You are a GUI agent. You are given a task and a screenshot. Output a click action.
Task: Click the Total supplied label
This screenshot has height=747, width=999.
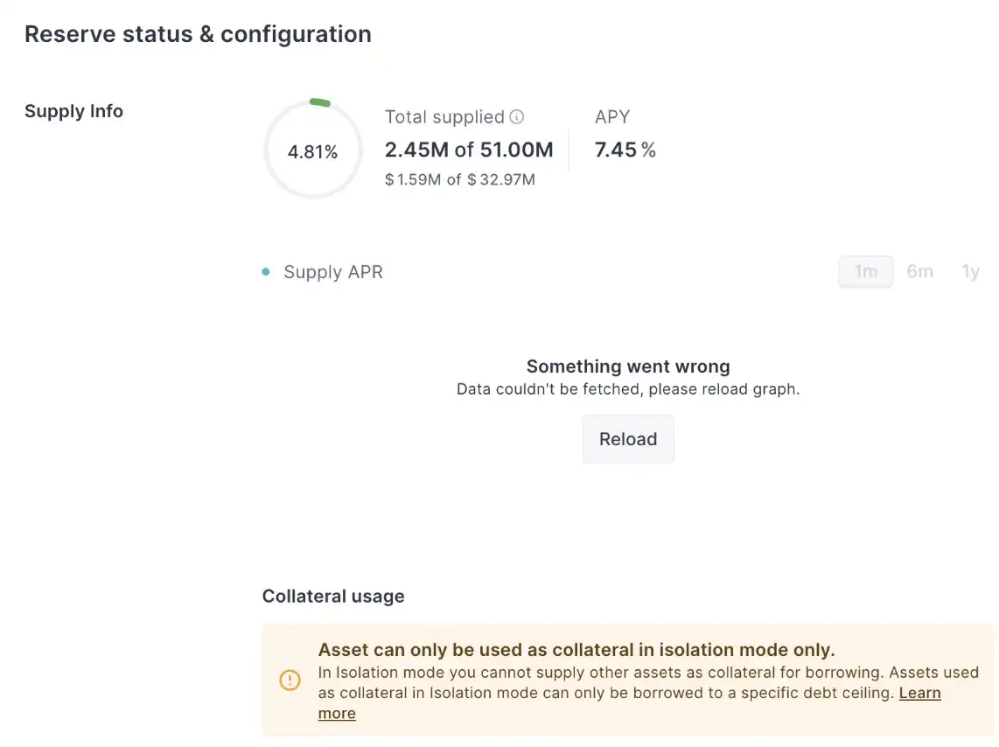tap(444, 117)
